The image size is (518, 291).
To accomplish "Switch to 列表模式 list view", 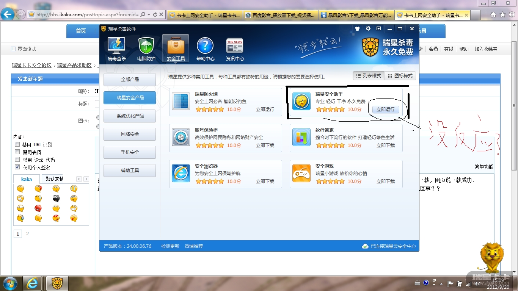I will point(369,76).
